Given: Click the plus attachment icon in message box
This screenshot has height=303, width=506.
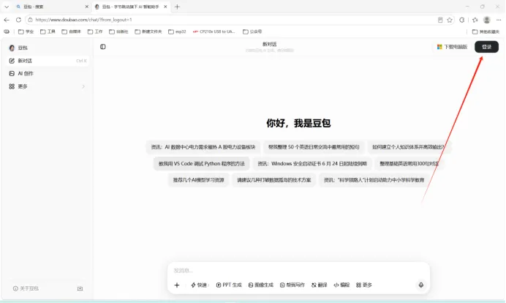Looking at the screenshot, I should pos(177,285).
